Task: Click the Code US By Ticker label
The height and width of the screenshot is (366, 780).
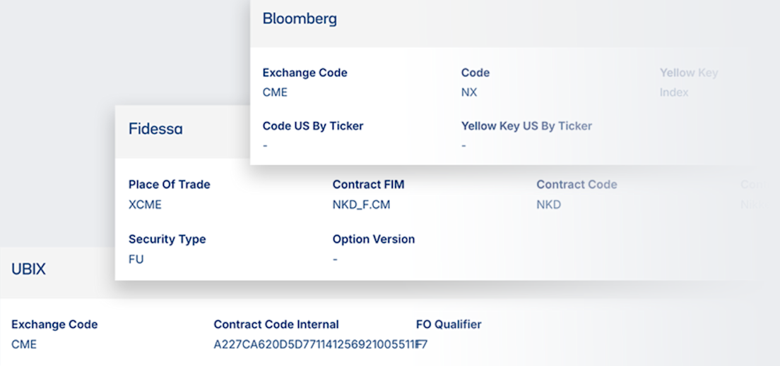Action: coord(312,126)
